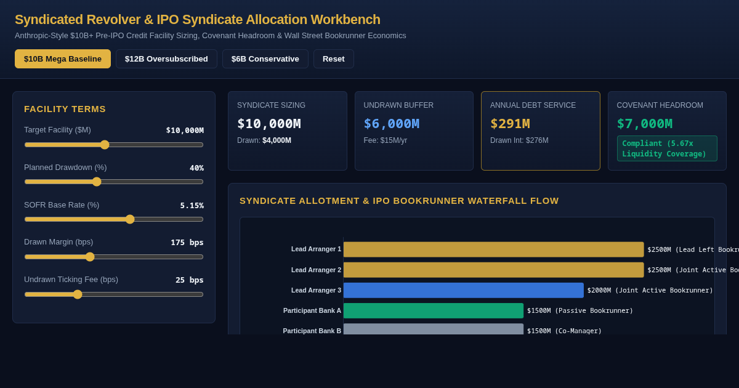Click the $6,000M undrawn buffer figure

[x=392, y=123]
